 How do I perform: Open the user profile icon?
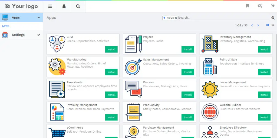click(64, 6)
